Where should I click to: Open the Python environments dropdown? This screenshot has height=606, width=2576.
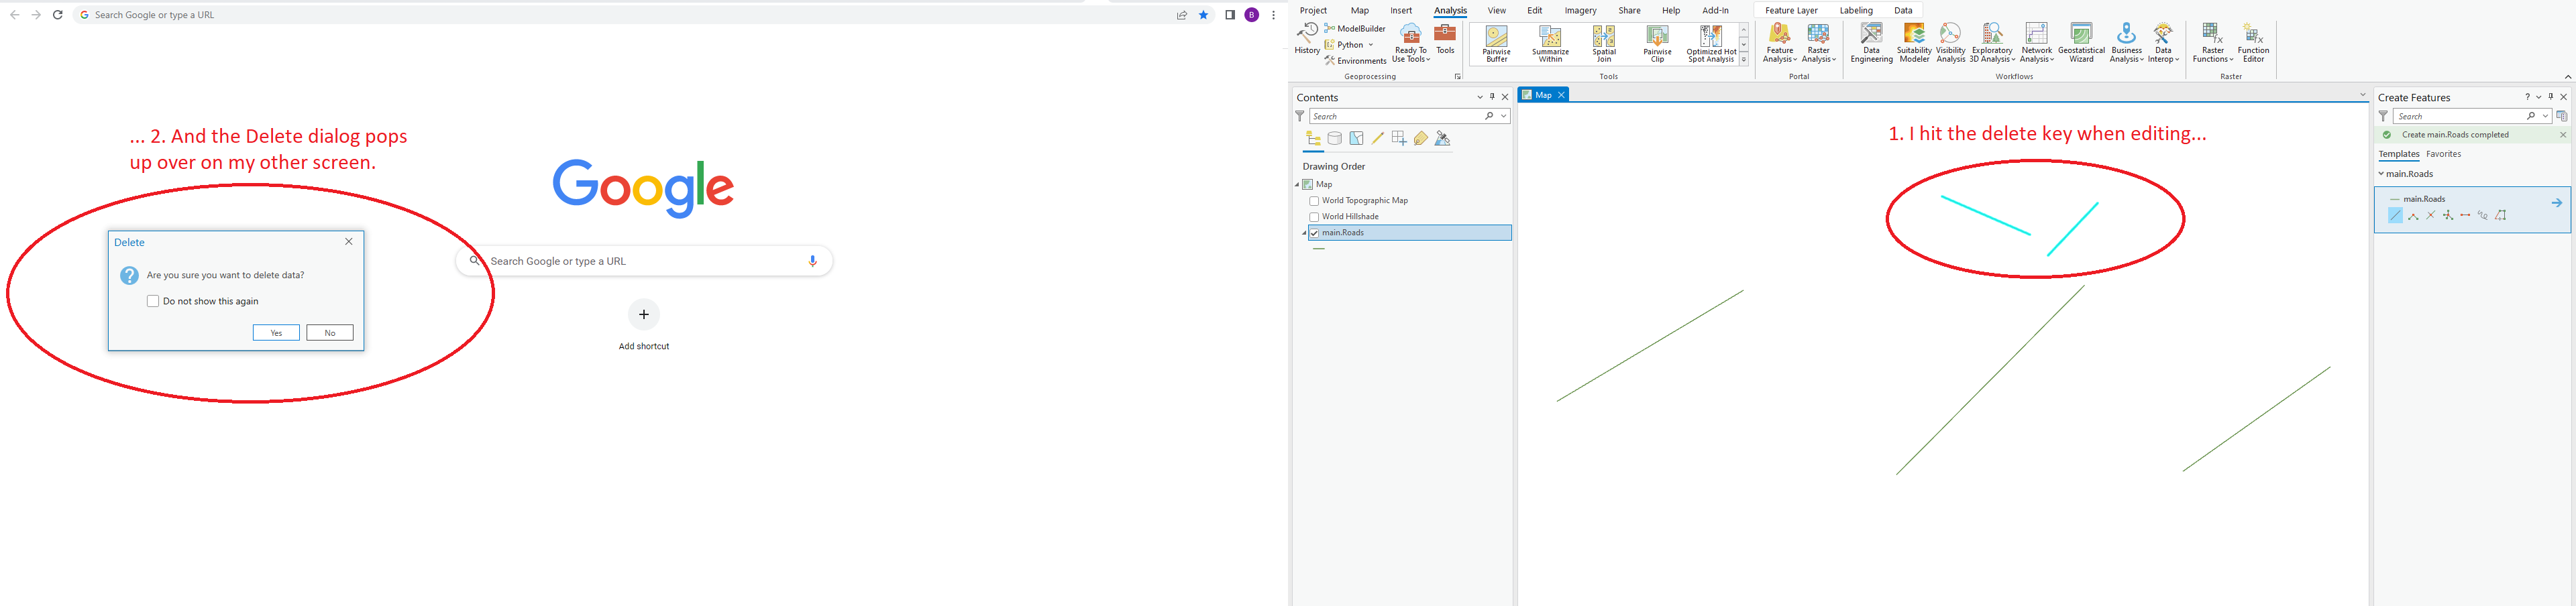pos(1371,44)
